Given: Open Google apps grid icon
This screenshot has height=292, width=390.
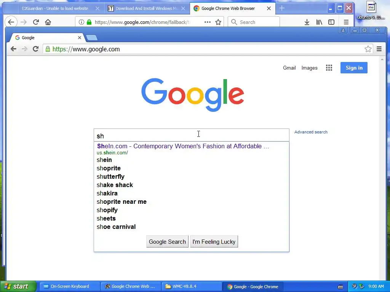Looking at the screenshot, I should pyautogui.click(x=329, y=68).
